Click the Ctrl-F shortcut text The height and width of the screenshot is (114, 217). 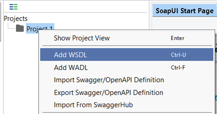point(178,67)
